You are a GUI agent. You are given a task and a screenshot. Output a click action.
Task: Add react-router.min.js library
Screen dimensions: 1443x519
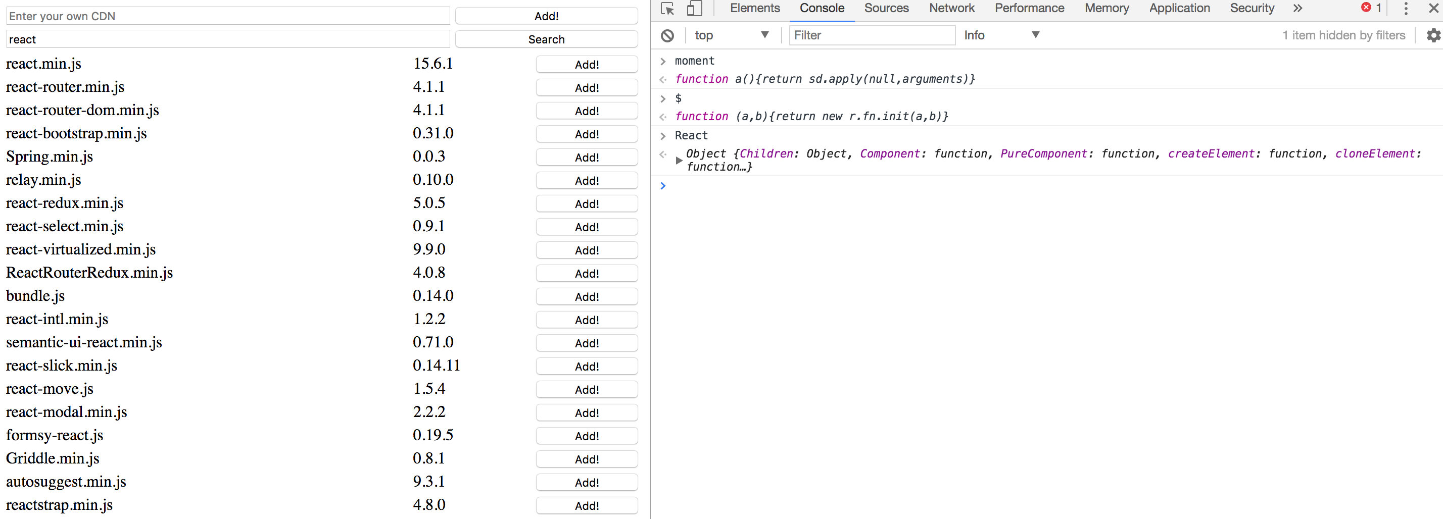click(587, 88)
